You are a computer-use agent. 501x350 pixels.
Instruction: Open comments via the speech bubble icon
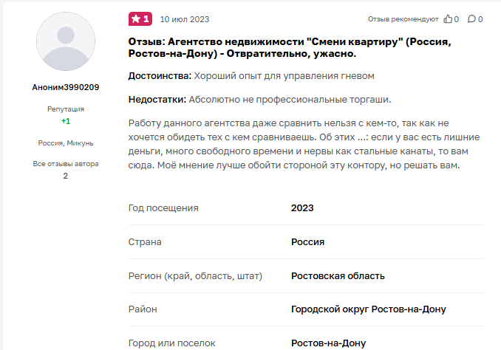(471, 19)
